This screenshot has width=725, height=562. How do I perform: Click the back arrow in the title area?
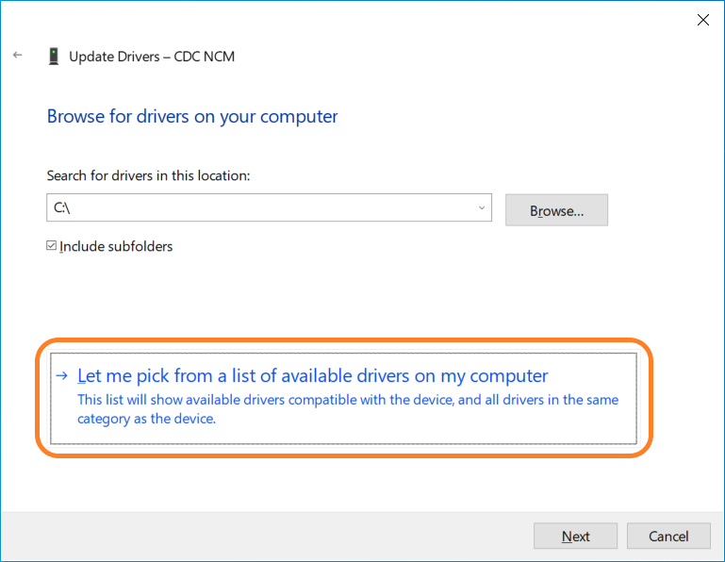click(x=17, y=56)
